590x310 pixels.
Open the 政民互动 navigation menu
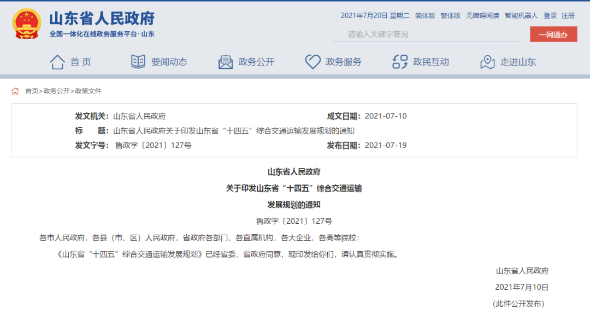pos(431,62)
